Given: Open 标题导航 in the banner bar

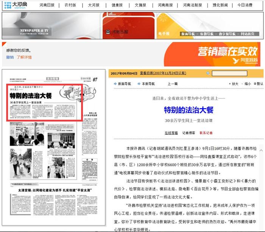Looking at the screenshot, I should (207, 34).
